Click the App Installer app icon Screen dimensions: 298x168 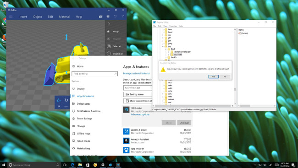pyautogui.click(x=126, y=150)
